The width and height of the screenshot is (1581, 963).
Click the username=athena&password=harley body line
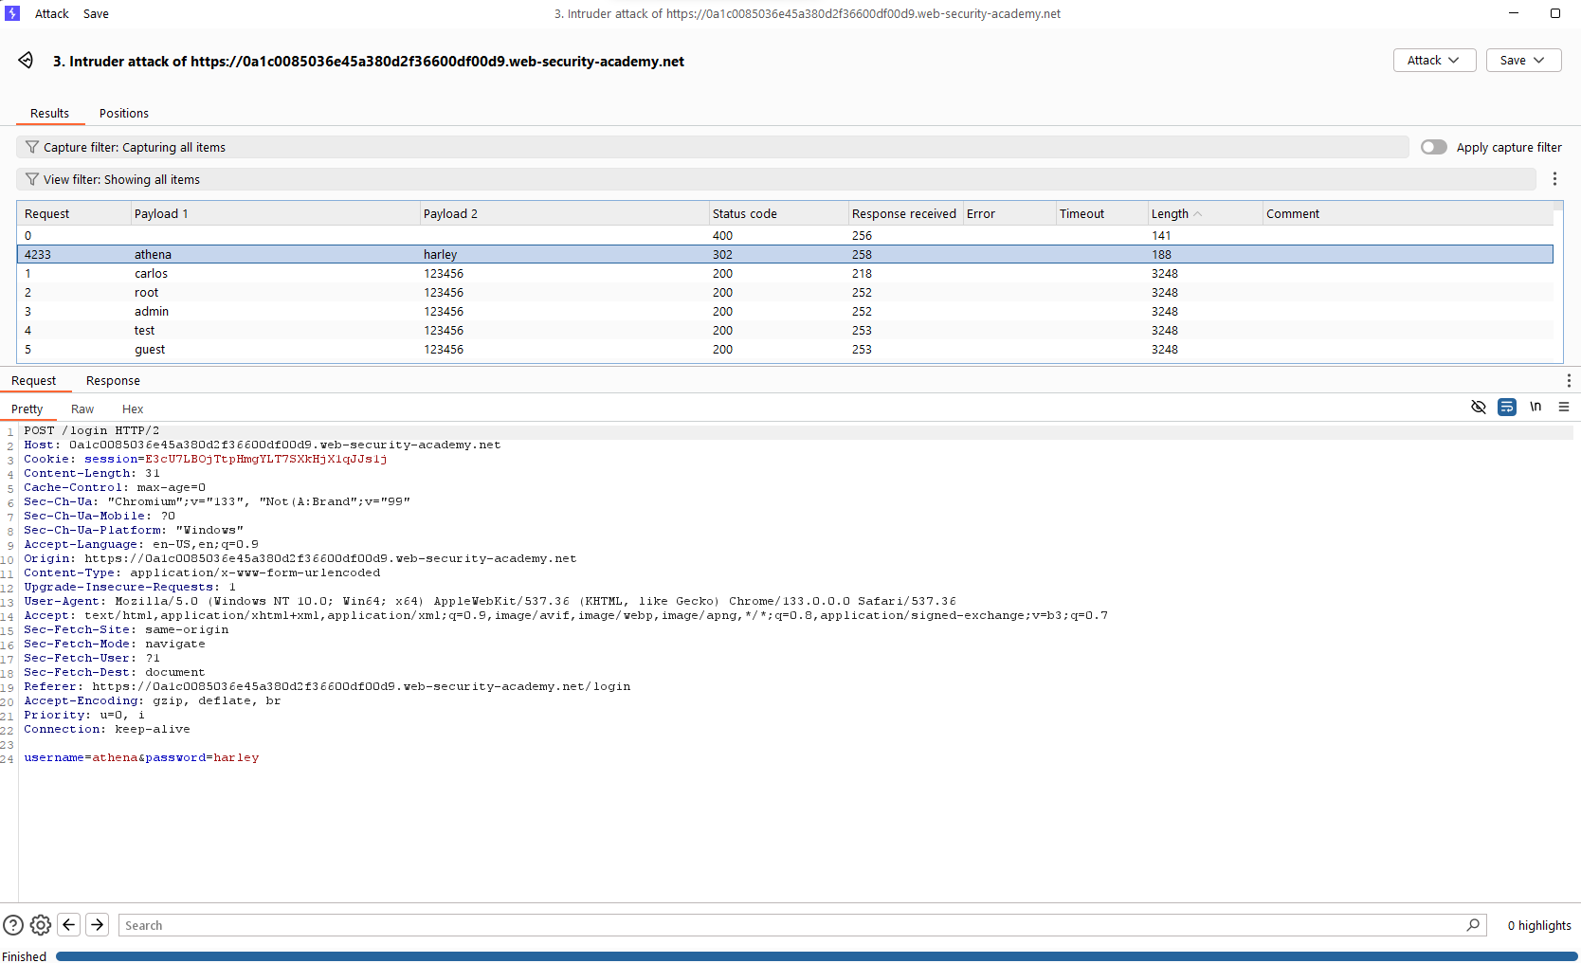tap(141, 757)
